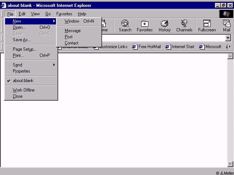The image size is (234, 175).
Task: Toggle Work Offline in File menu
Action: (x=23, y=90)
